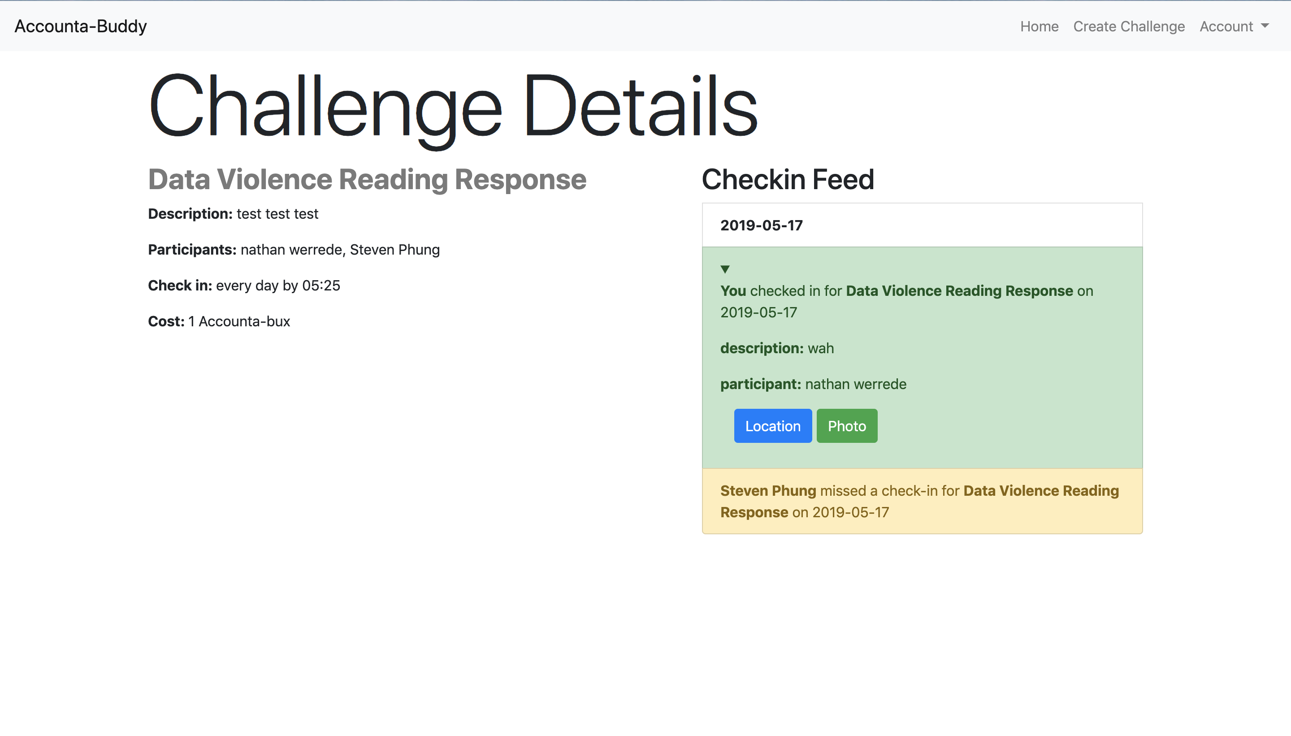
Task: Click the Check in schedule line
Action: [x=244, y=286]
